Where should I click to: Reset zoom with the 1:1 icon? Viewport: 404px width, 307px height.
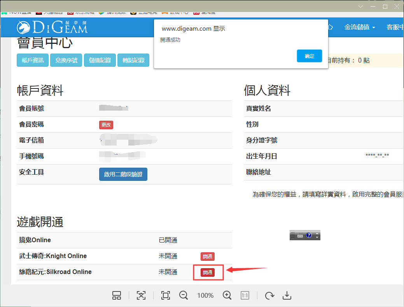coord(245,295)
